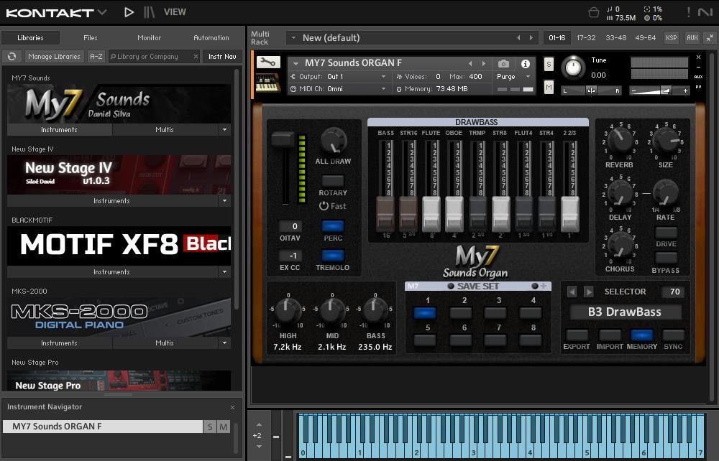
Task: Toggle the MEMORY button
Action: (x=641, y=335)
